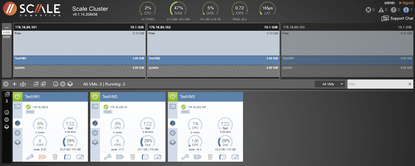Screen dimensions: 415x166
Task: Open the All VMs filter dropdown
Action: (330, 84)
